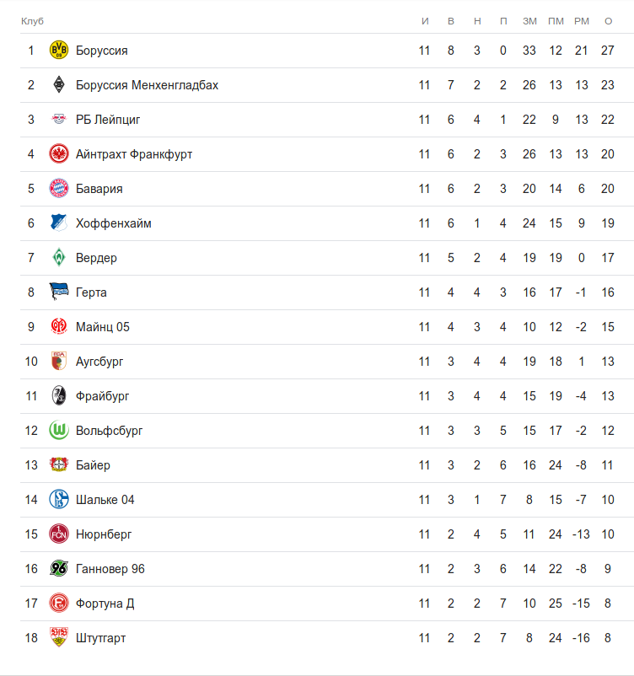
Task: Click the Bayern Munich logo icon
Action: click(x=58, y=189)
